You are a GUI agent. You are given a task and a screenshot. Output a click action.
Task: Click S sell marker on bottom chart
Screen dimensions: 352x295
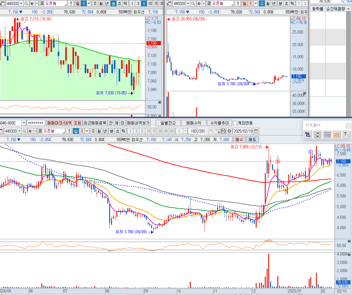click(x=311, y=153)
